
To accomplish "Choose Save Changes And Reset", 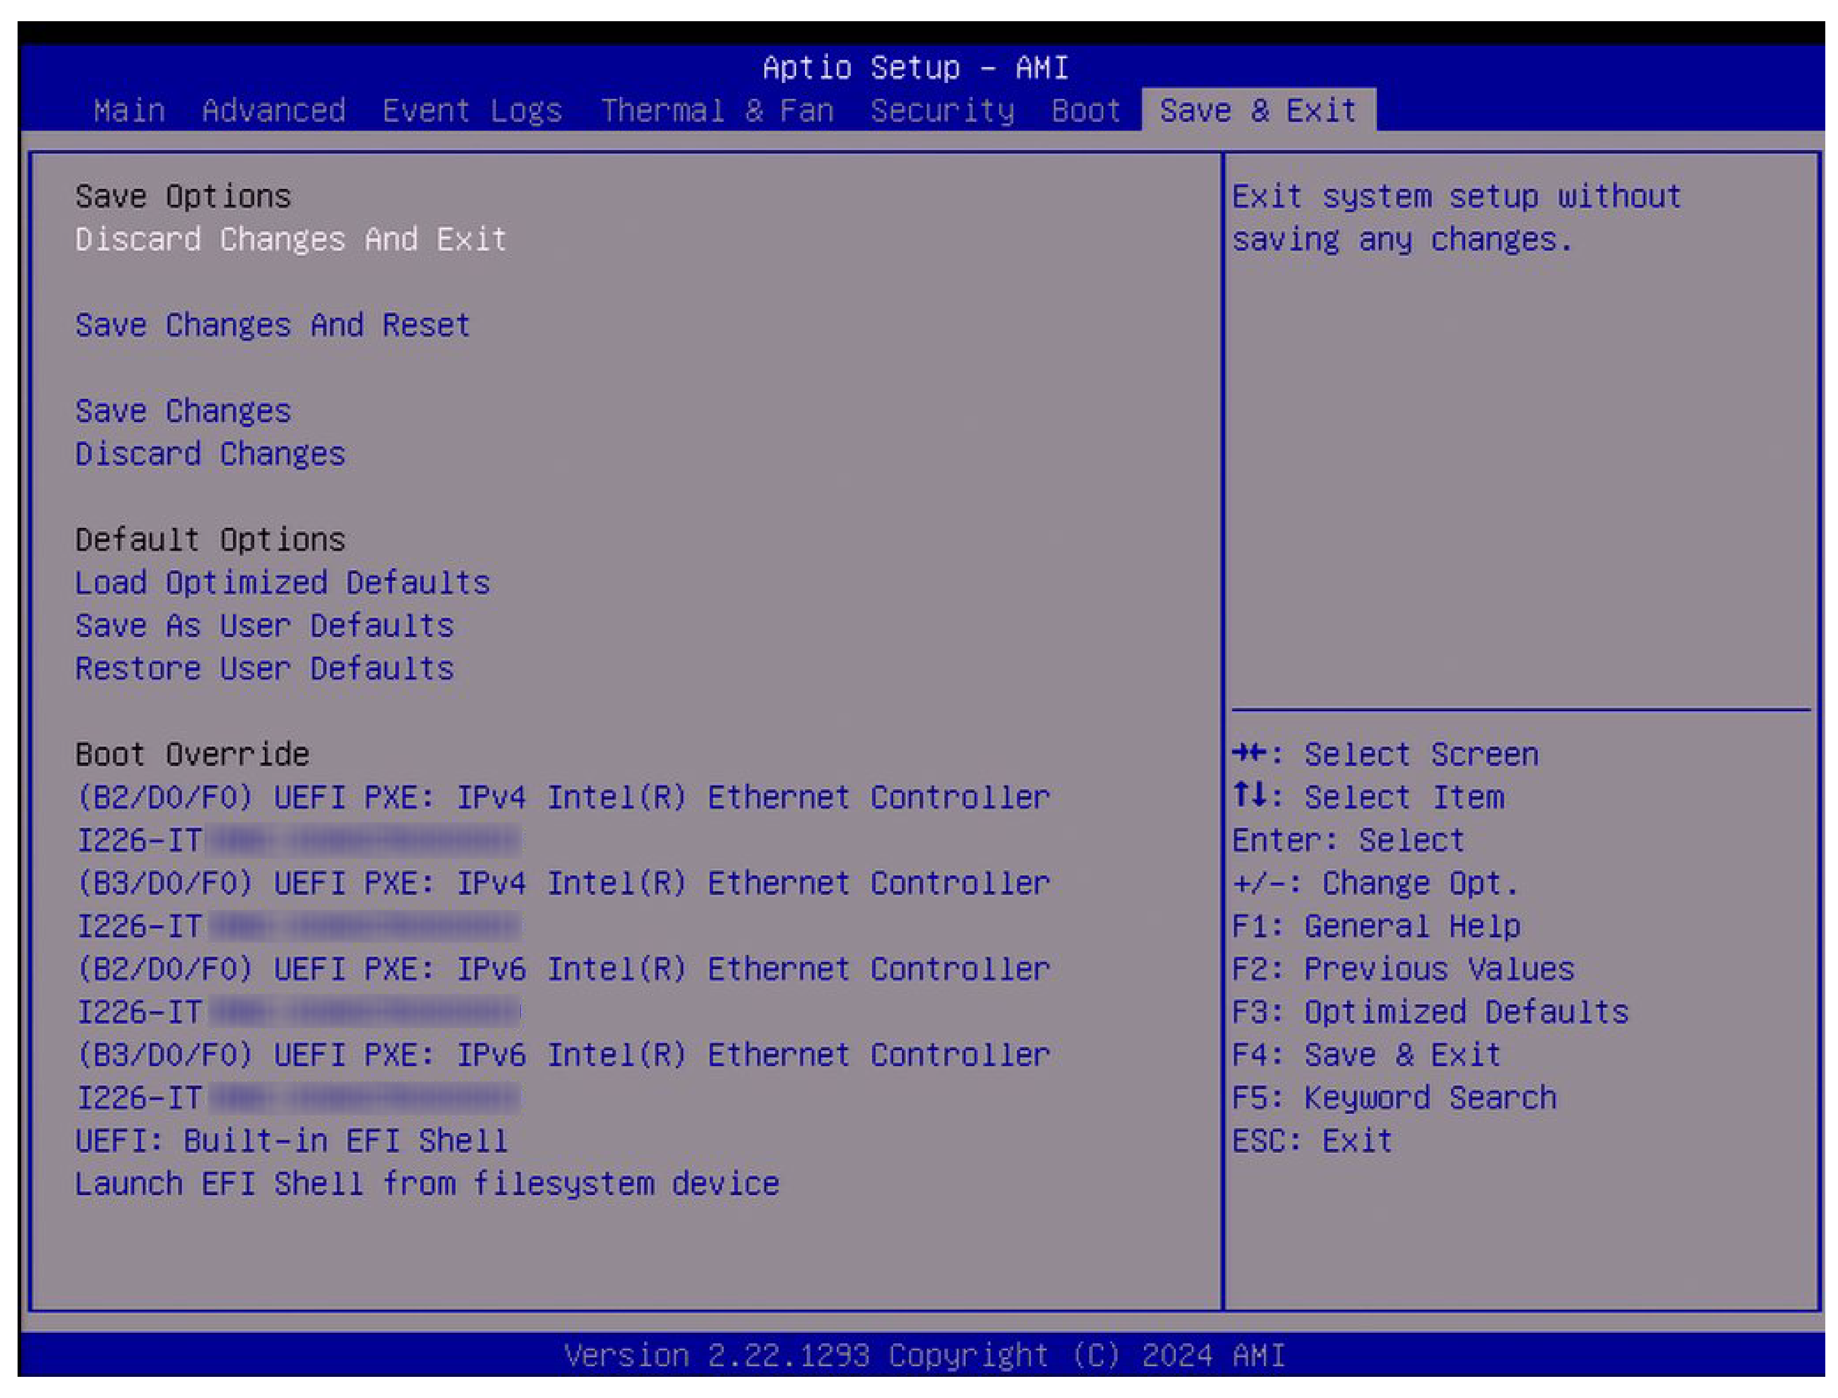I will pos(273,325).
